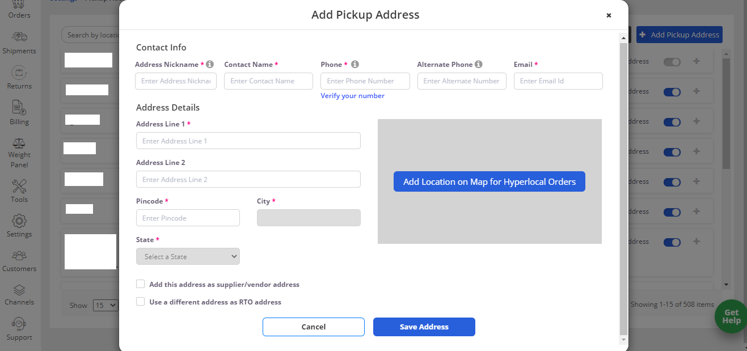Screen dimensions: 747x351
Task: Click the Verify your number link
Action: tap(352, 96)
